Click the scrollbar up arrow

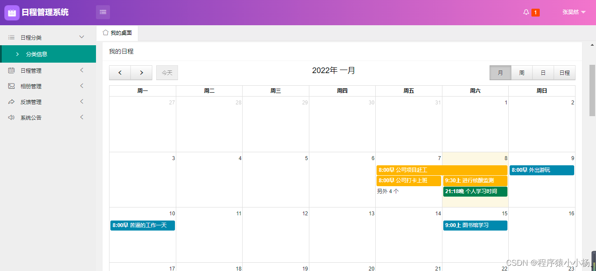click(x=593, y=45)
